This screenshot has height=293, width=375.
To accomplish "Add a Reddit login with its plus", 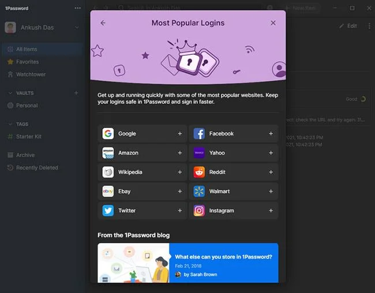I will point(271,172).
